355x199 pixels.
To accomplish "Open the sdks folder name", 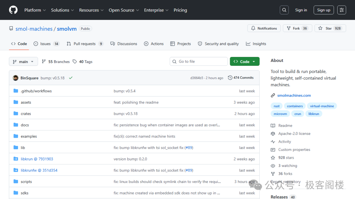I will [x=24, y=193].
